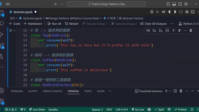Execute above cells icon in cell toolbar
Image resolution: width=199 pixels, height=112 pixels.
154,30
